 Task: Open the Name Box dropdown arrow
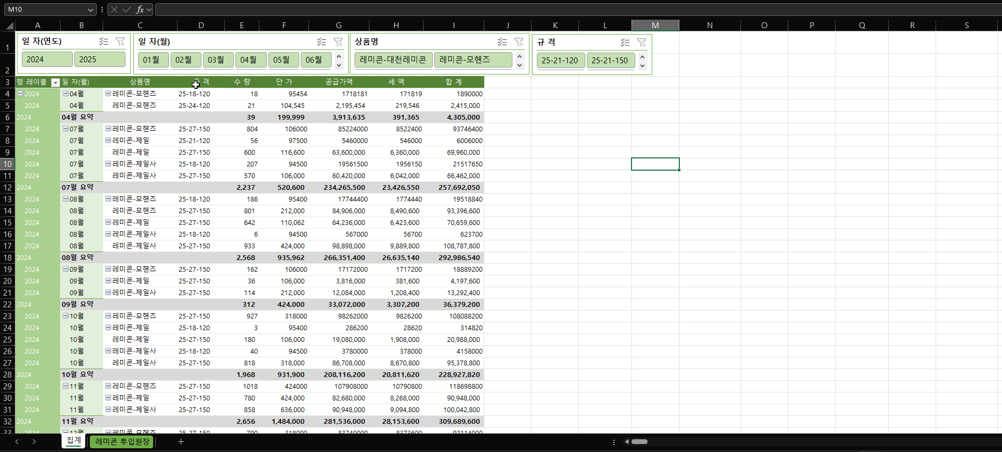point(90,10)
